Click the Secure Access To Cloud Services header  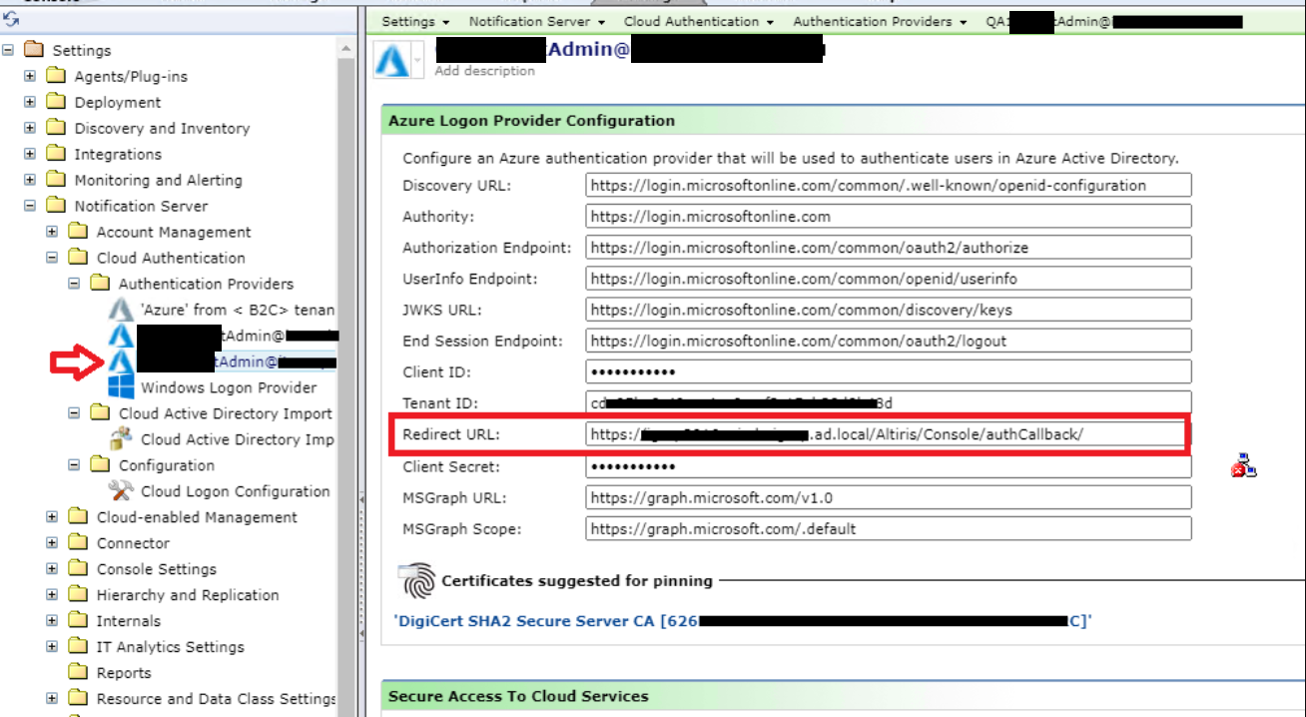[x=518, y=696]
